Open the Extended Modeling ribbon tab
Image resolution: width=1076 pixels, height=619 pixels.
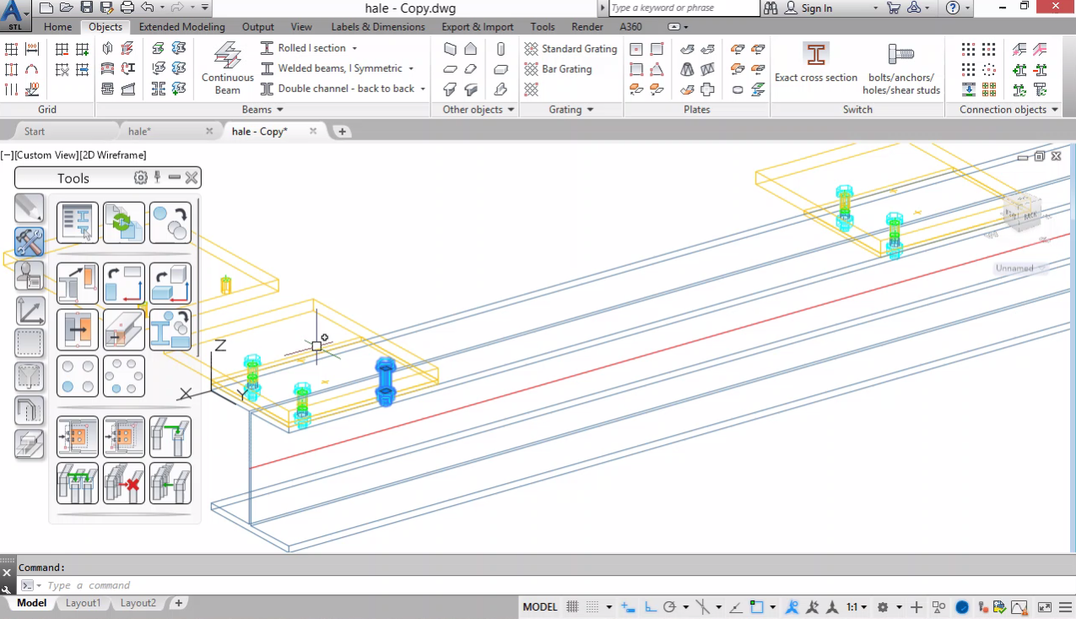(x=181, y=27)
